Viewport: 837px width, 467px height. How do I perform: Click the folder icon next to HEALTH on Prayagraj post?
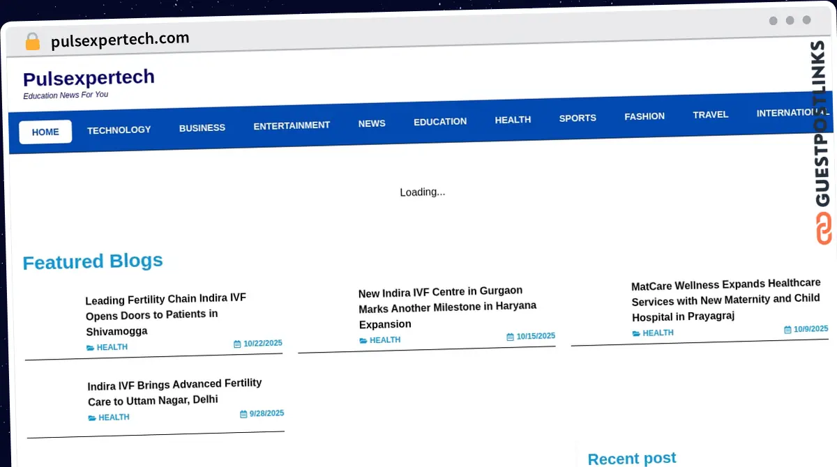636,333
